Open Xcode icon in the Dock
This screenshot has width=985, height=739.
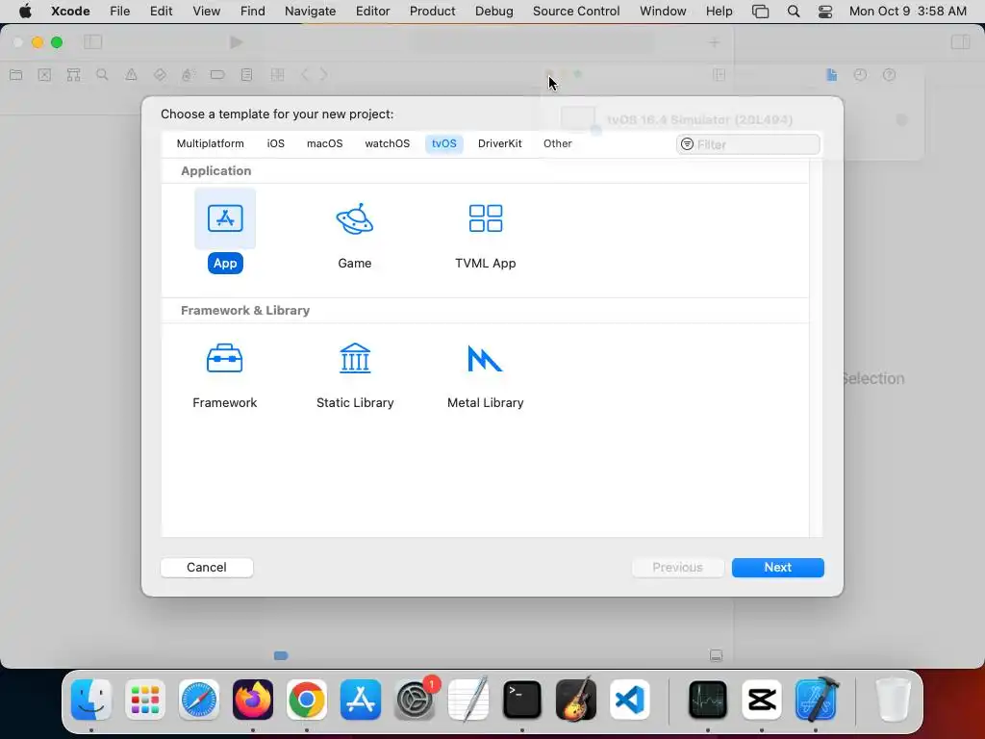[816, 700]
